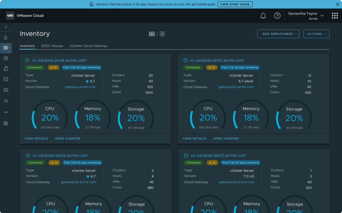Open the documents scroll icon in sidebar
342x213 pixels.
(x=6, y=69)
